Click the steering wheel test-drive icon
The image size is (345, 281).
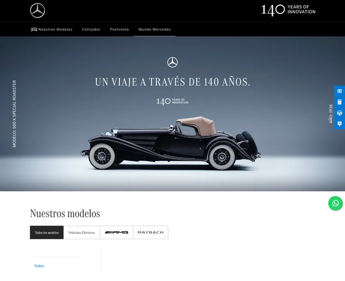point(340,113)
